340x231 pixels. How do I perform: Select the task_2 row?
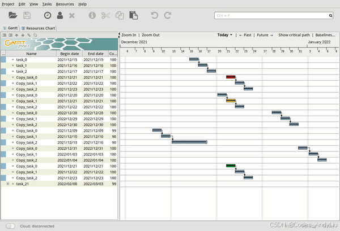tap(59, 72)
